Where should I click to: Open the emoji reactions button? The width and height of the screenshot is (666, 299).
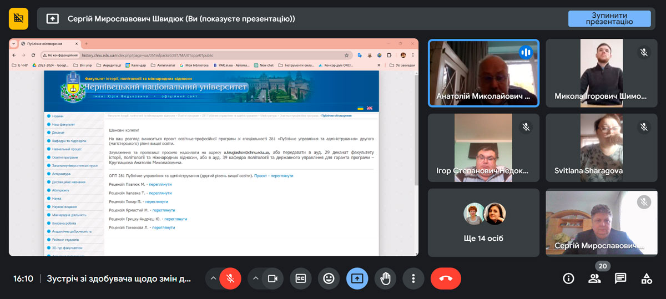pyautogui.click(x=329, y=278)
